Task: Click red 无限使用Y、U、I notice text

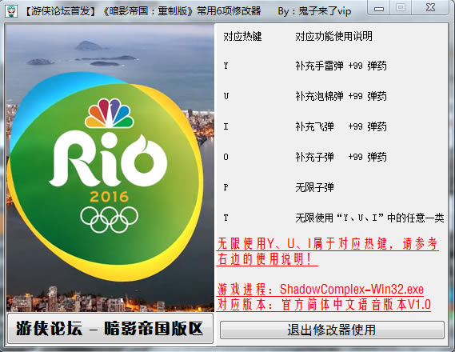Action: point(328,251)
